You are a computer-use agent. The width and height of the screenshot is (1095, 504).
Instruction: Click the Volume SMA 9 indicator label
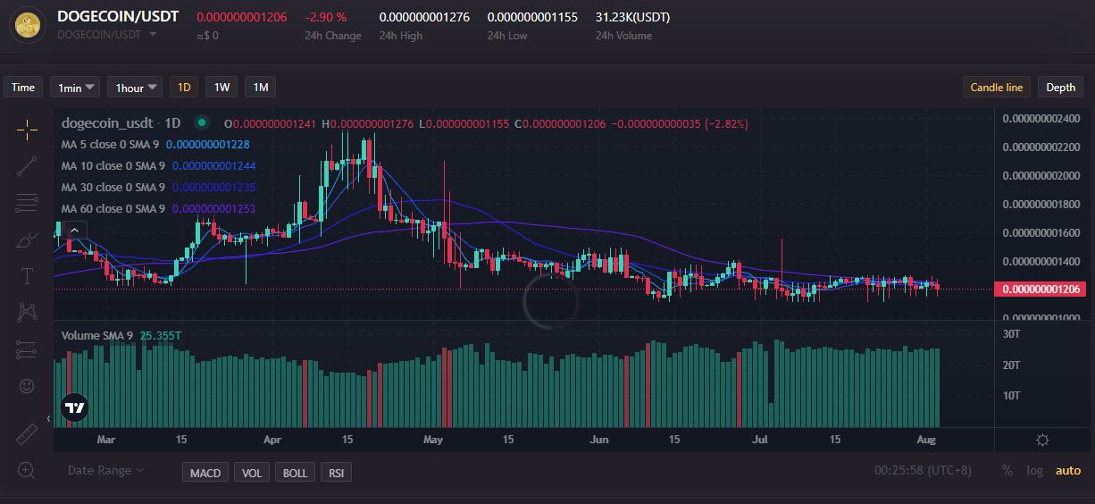coord(96,335)
